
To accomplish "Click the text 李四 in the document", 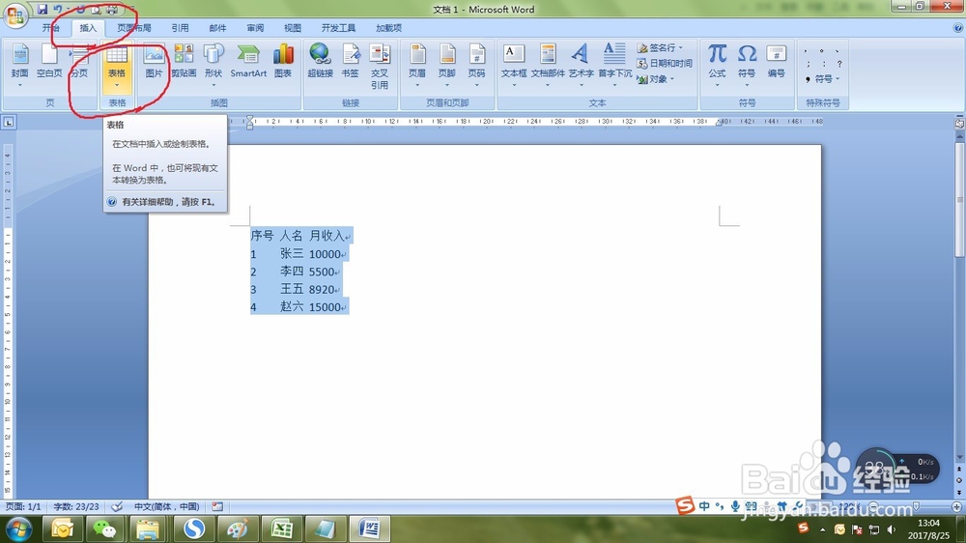I will click(292, 271).
